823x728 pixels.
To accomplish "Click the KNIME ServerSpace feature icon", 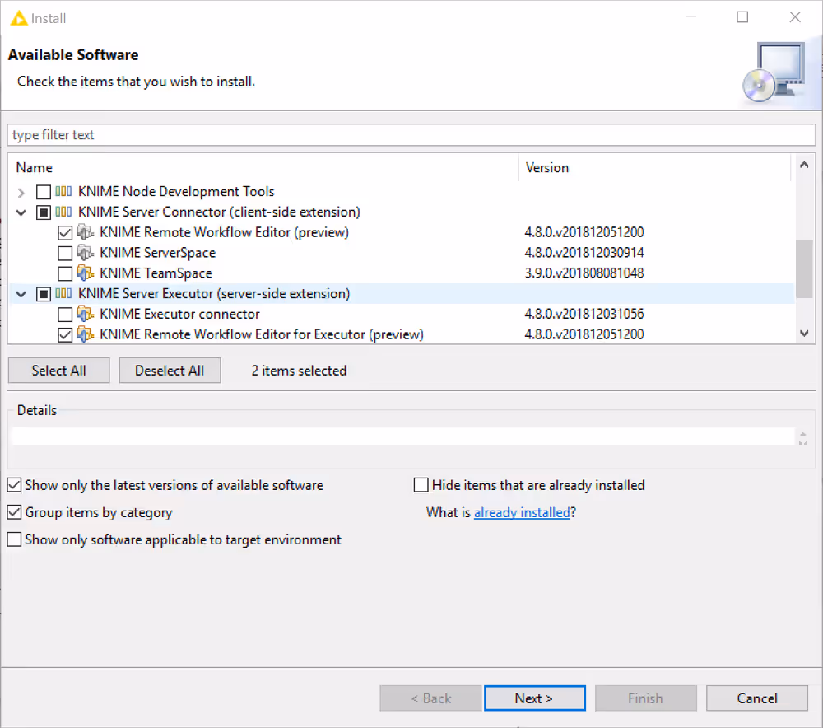I will click(x=86, y=253).
